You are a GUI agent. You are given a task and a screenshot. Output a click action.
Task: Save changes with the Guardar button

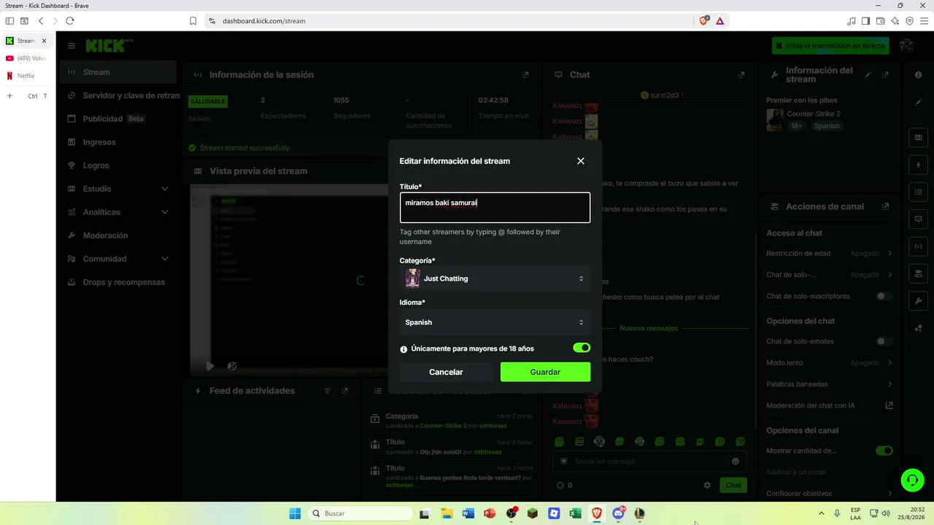point(545,372)
